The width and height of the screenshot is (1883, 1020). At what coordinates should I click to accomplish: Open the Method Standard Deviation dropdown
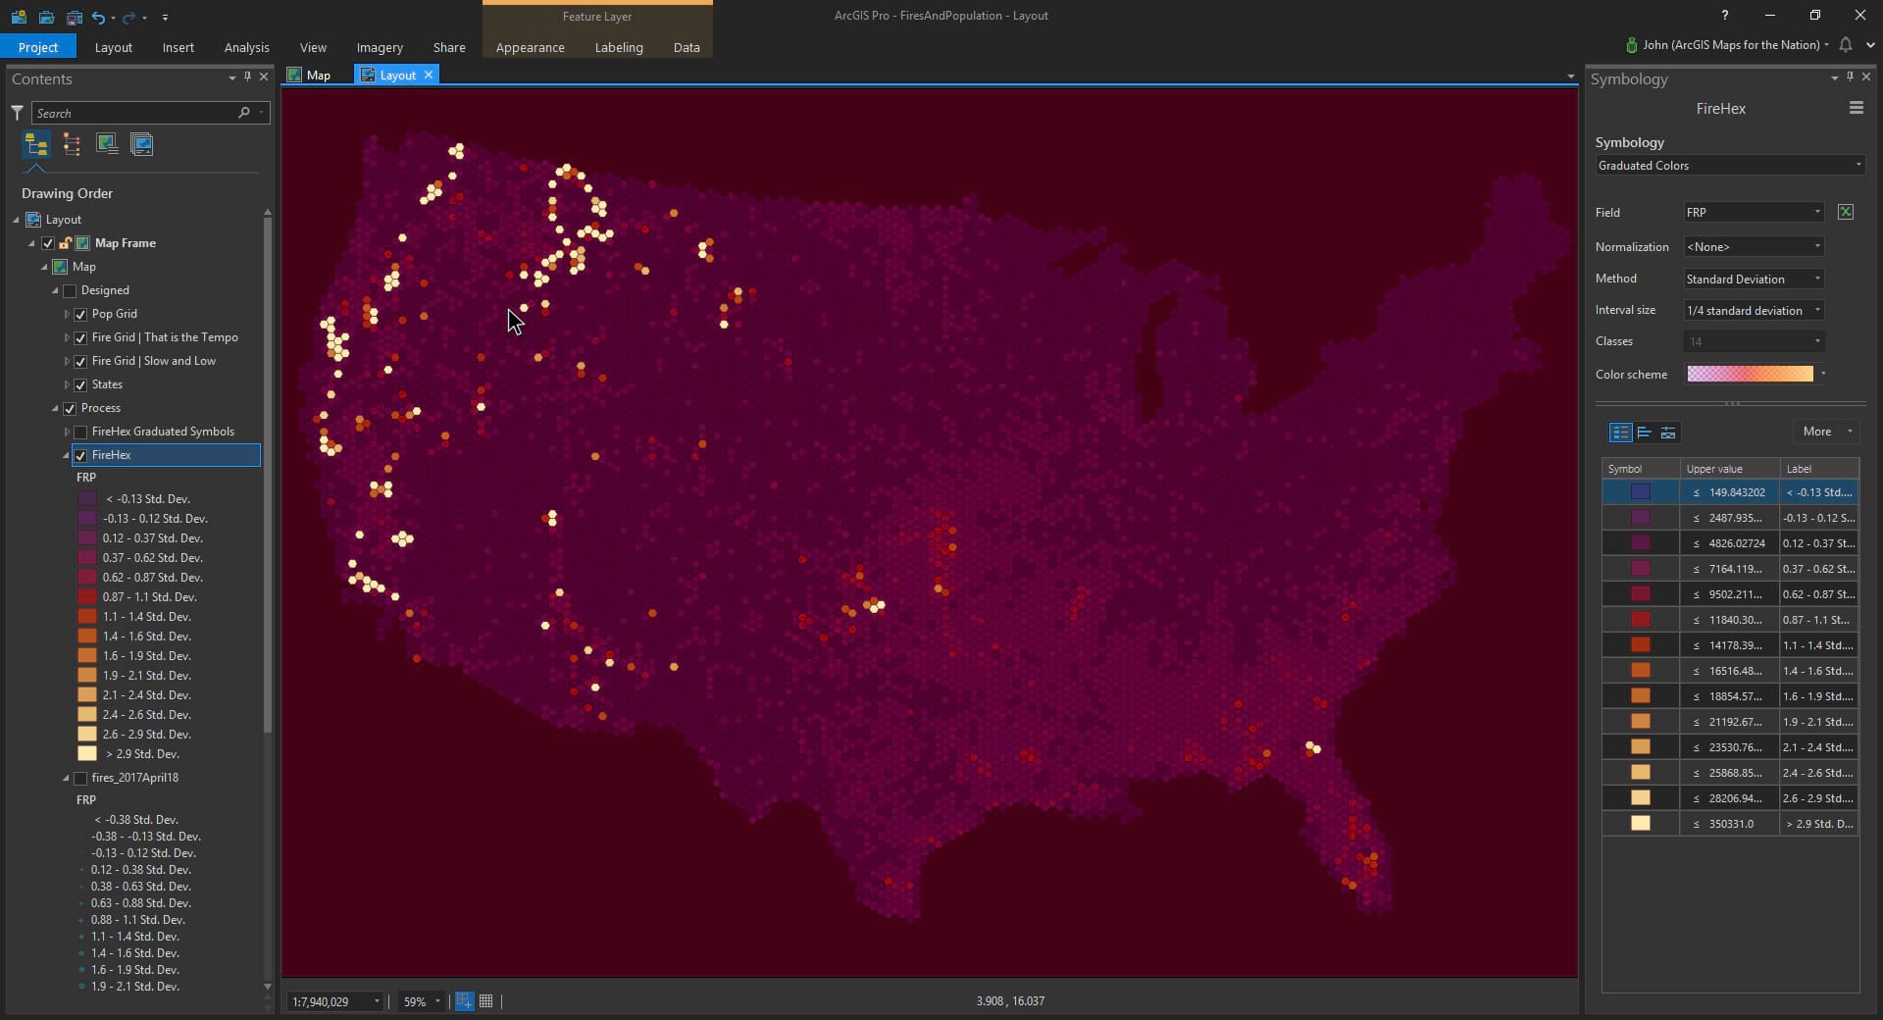1754,280
